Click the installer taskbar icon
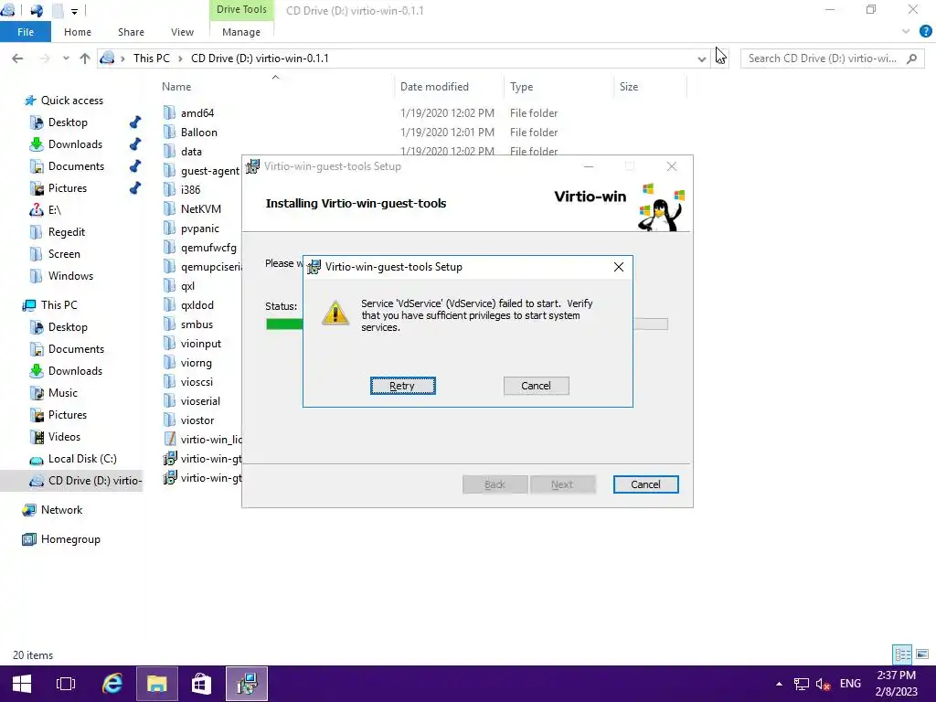 (x=247, y=684)
